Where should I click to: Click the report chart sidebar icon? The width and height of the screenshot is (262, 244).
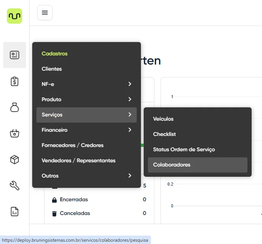coord(15,212)
